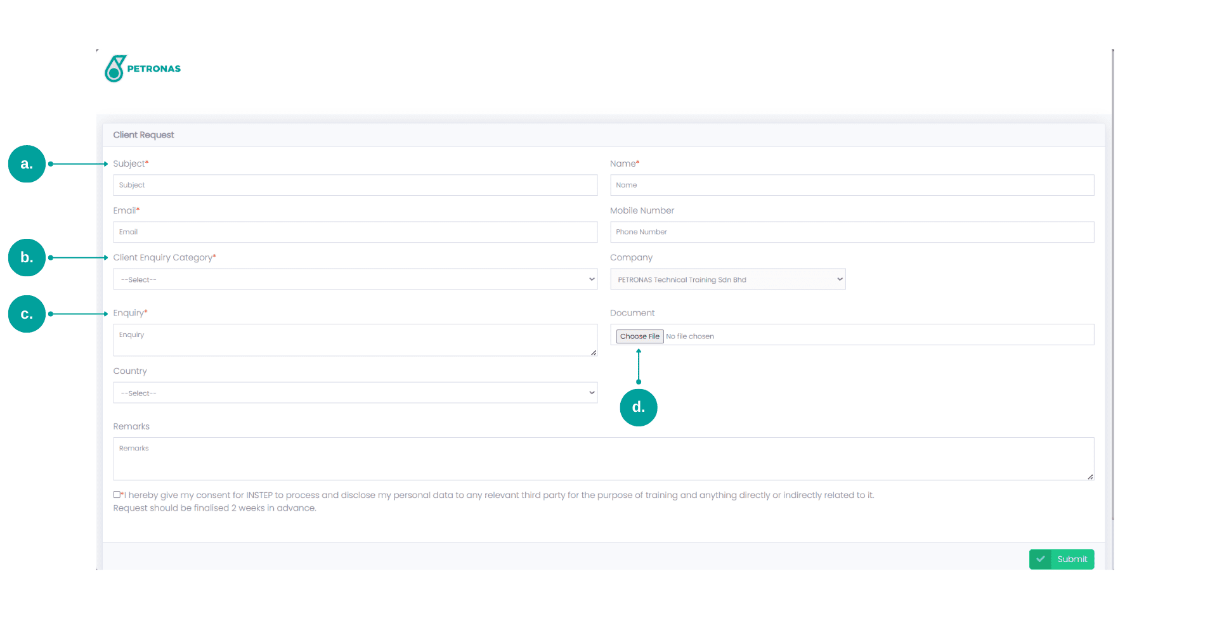Open the Client Enquiry Category dropdown
1210x619 pixels.
click(x=355, y=279)
